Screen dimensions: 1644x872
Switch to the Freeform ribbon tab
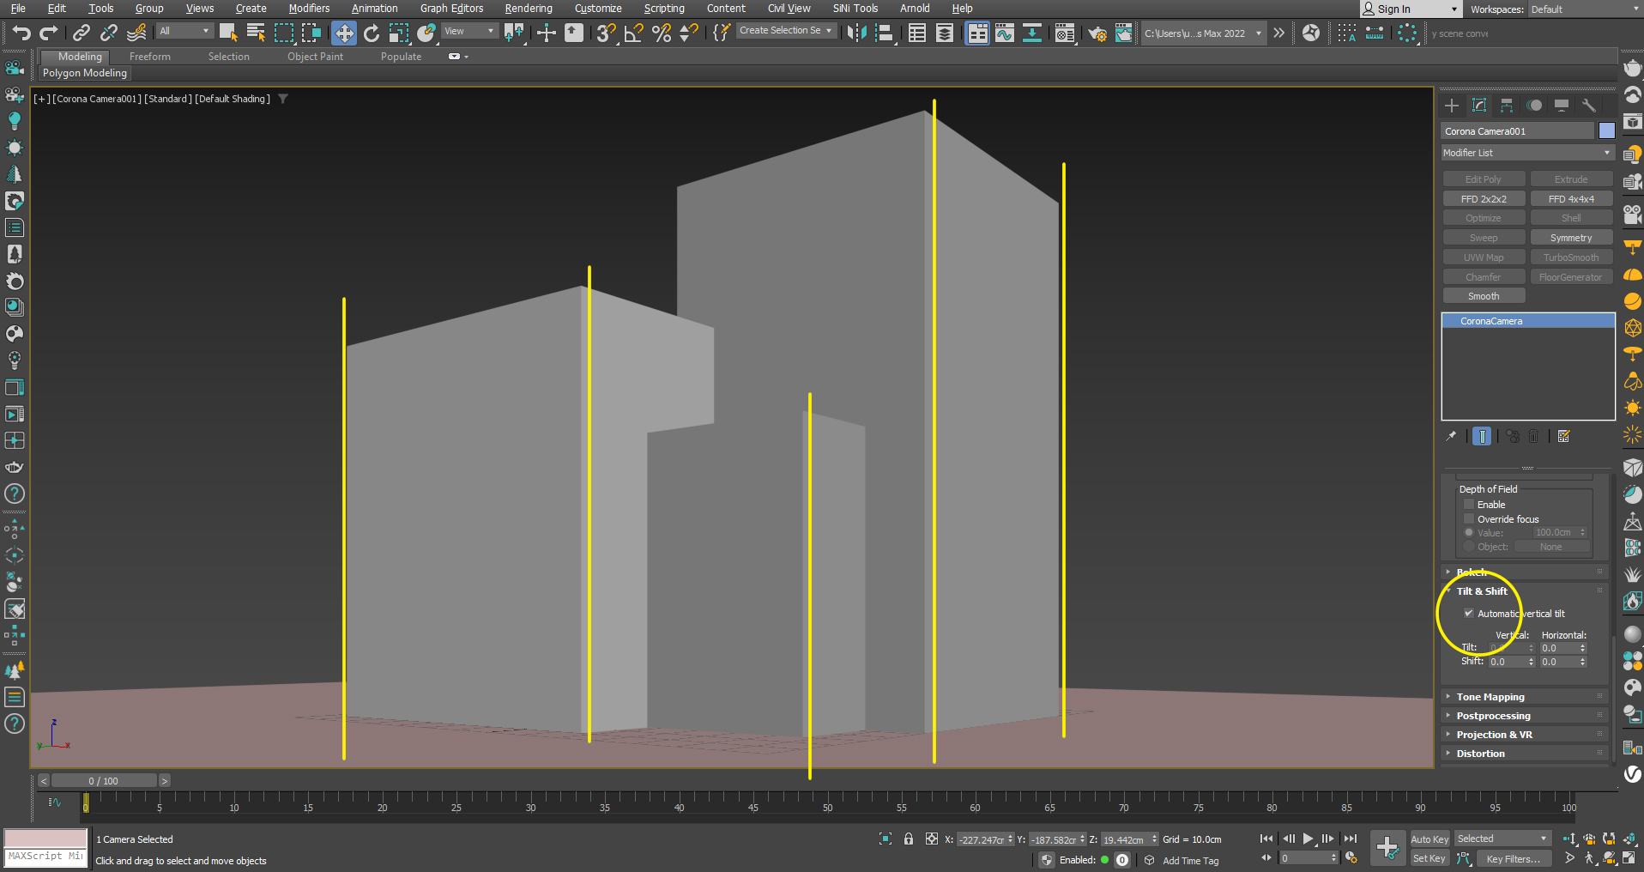[x=149, y=57]
